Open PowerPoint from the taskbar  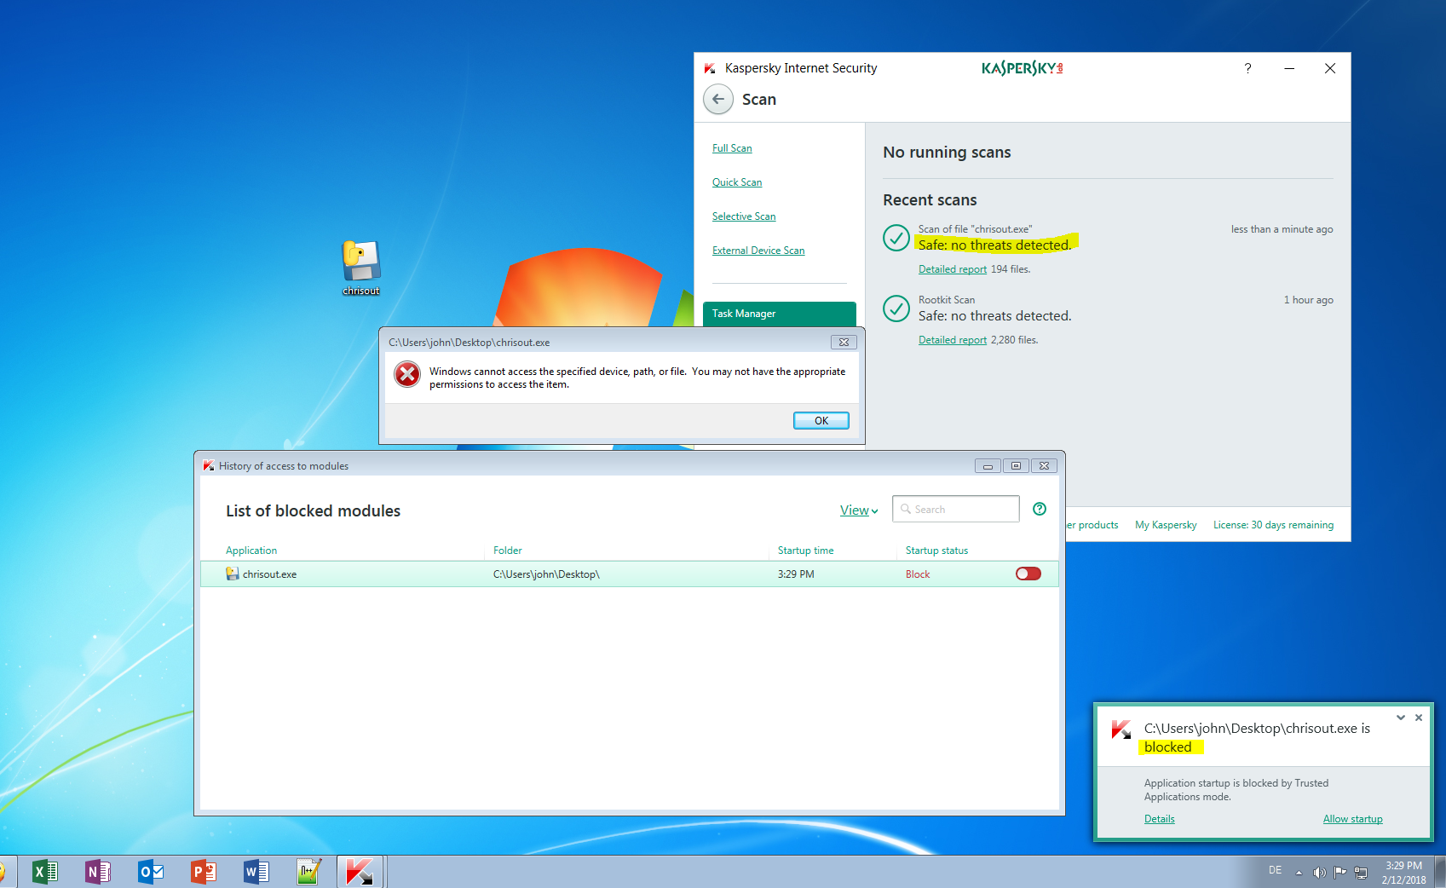pos(204,872)
